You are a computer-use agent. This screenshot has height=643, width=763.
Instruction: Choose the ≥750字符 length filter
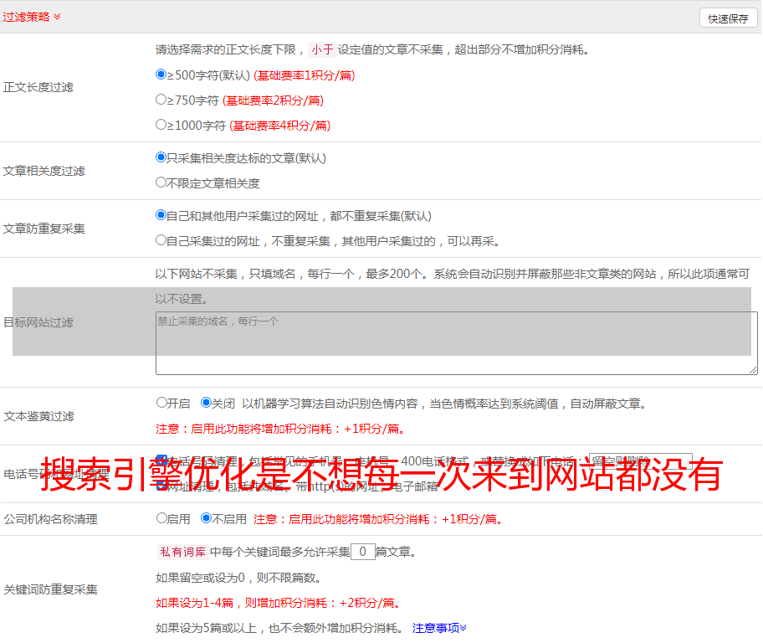[161, 100]
